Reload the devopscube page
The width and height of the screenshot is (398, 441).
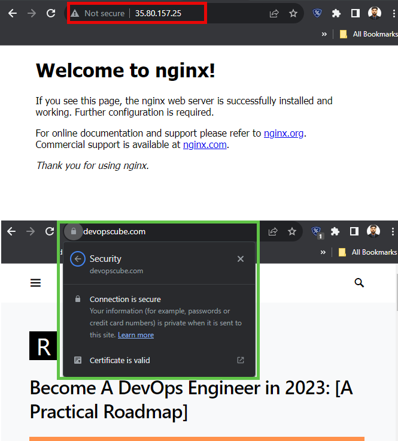(50, 231)
